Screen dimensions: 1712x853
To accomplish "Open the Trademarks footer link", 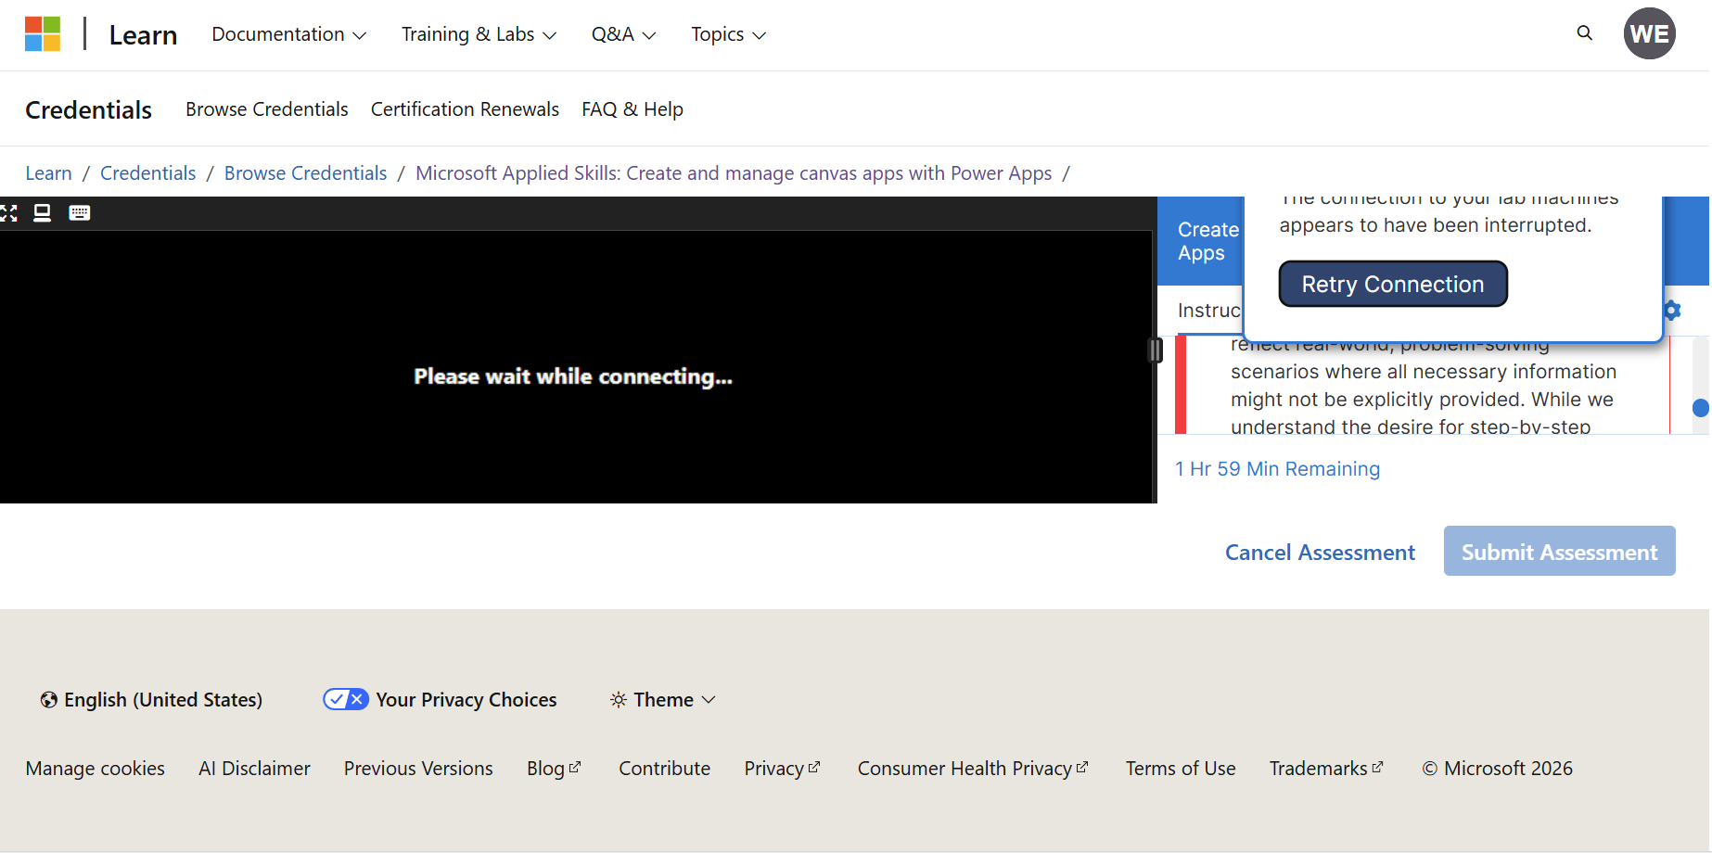I will 1326,769.
